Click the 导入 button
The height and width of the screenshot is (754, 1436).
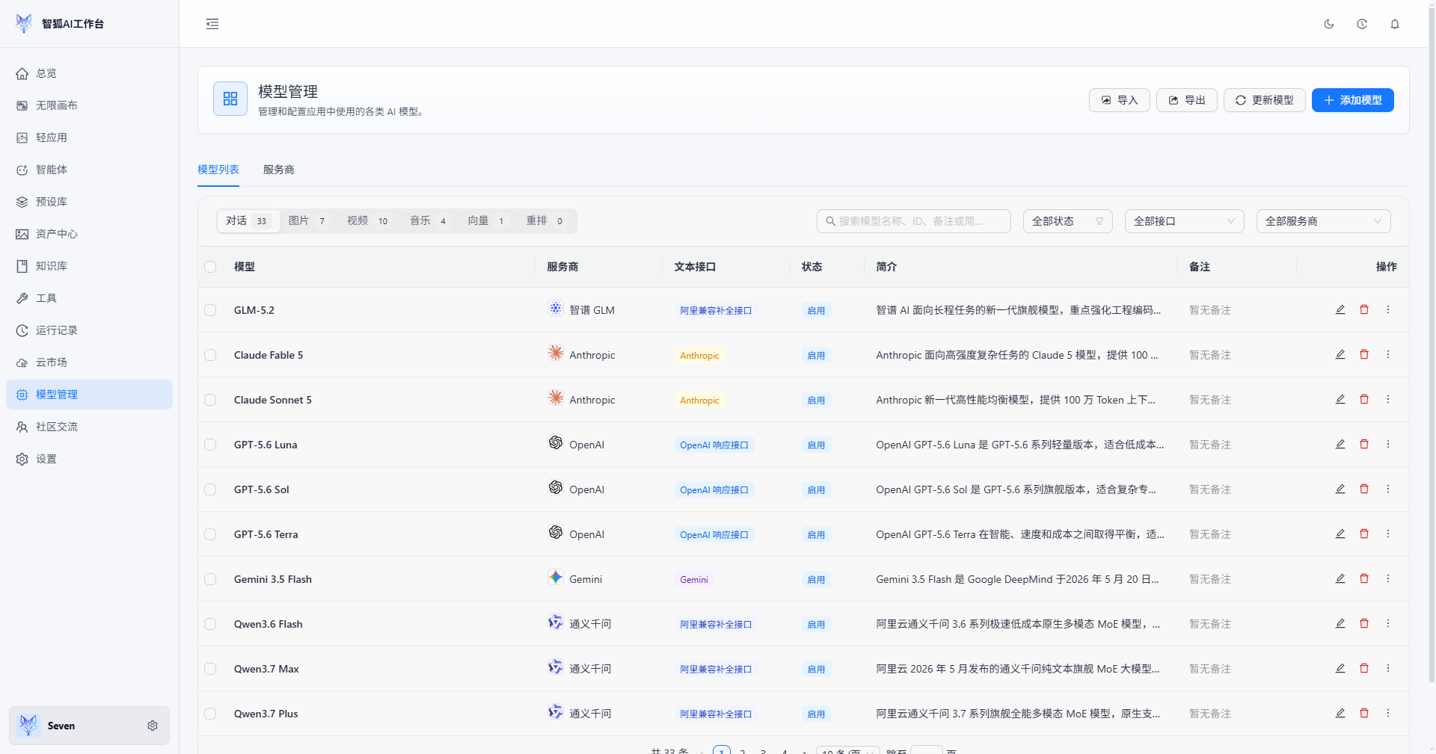tap(1120, 100)
